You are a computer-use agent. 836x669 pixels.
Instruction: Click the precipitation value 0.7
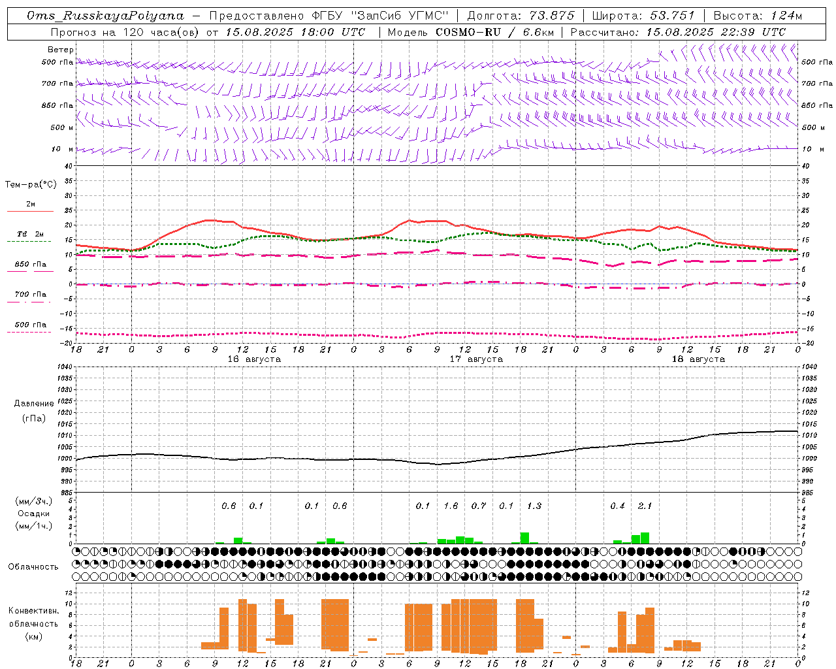coord(479,506)
